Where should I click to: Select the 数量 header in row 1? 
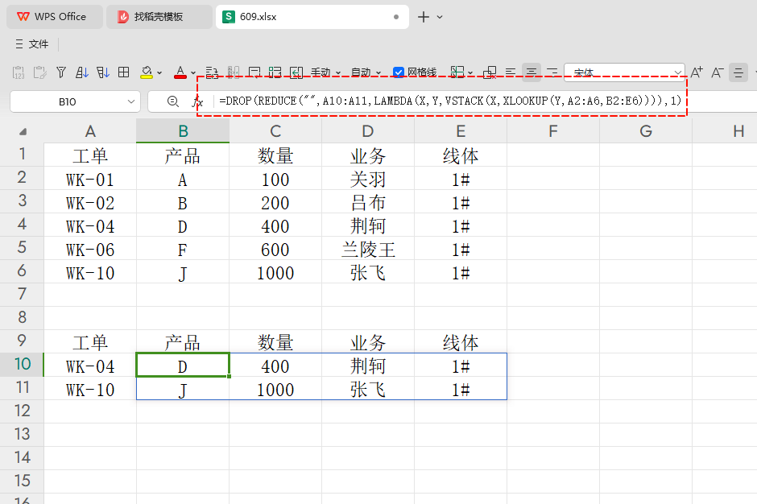click(275, 155)
